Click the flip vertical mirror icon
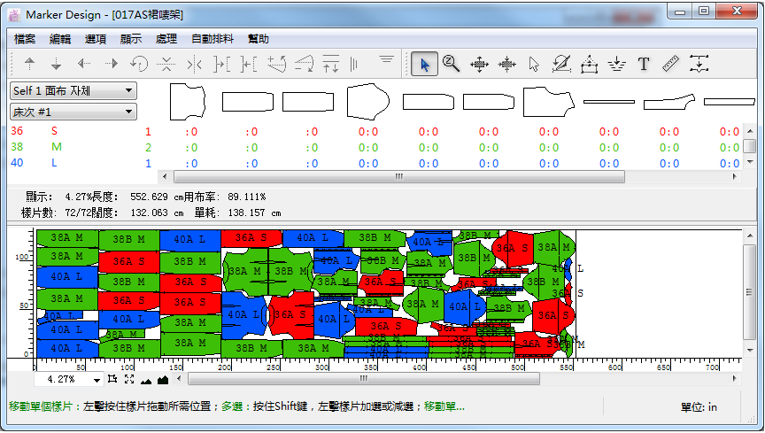 click(166, 64)
